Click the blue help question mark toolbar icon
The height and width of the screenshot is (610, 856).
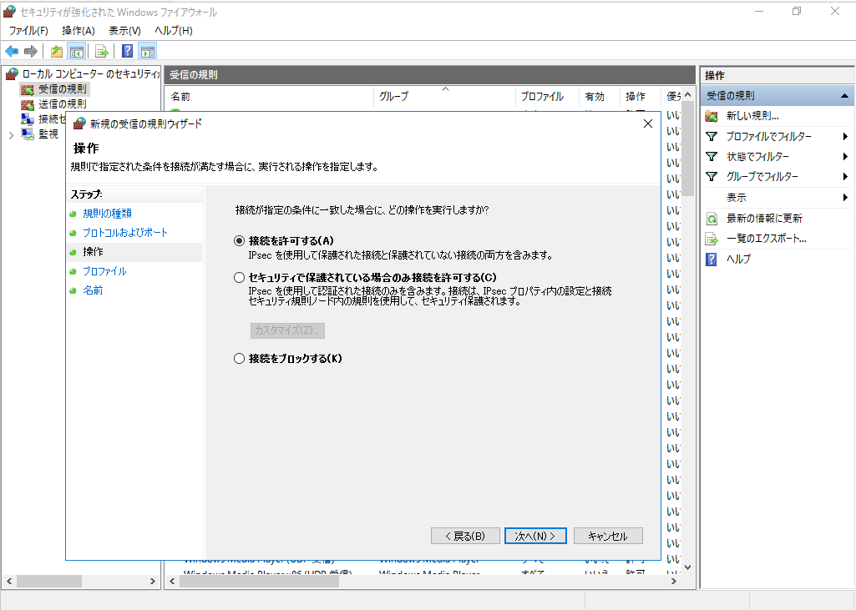tap(128, 51)
